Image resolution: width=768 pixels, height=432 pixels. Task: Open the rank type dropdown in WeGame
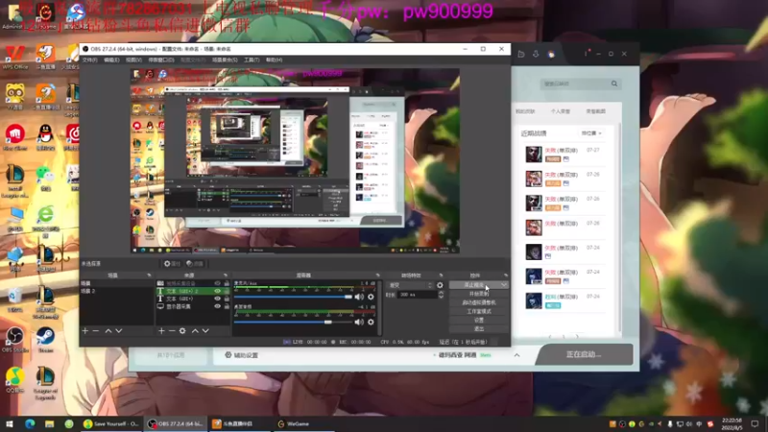[x=591, y=133]
